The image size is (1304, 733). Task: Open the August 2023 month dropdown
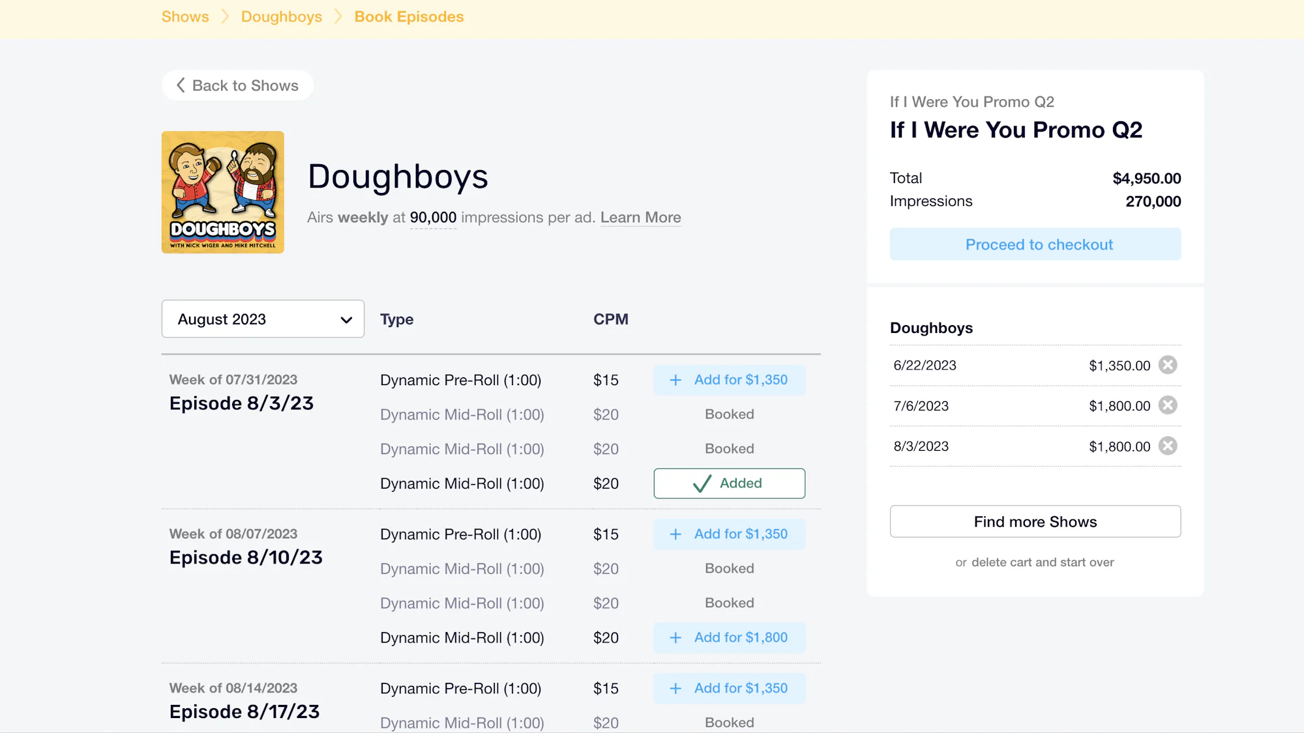click(263, 319)
